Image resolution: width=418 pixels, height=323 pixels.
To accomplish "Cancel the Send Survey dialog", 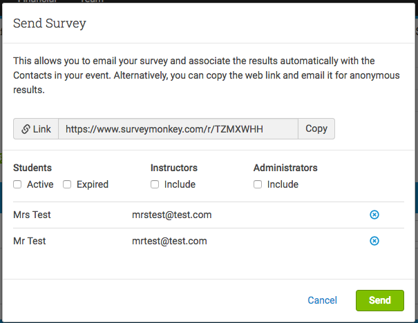I will [x=322, y=300].
